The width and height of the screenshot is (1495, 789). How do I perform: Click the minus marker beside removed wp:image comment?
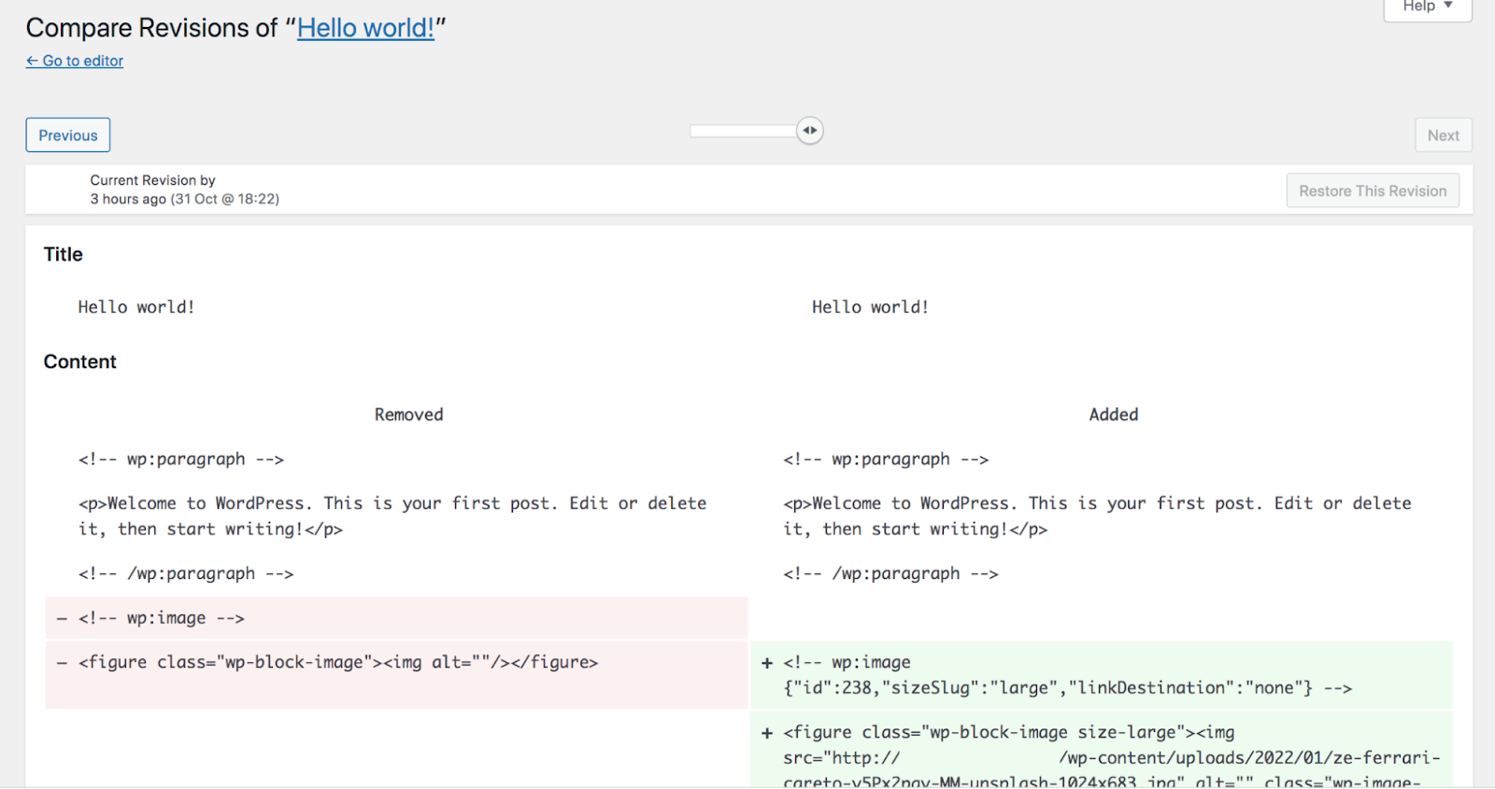coord(62,619)
